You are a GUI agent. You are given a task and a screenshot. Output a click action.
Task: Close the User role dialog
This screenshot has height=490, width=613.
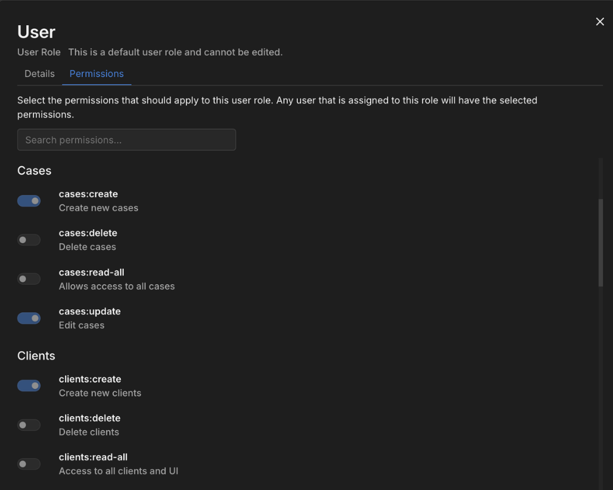[600, 21]
